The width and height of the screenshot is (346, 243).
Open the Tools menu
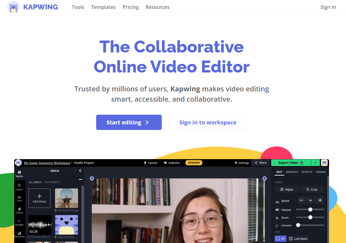[x=78, y=7]
